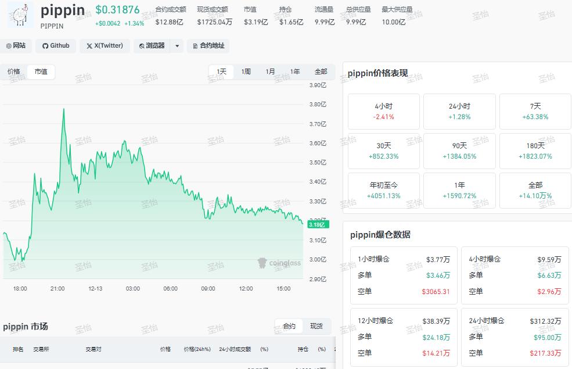Image resolution: width=572 pixels, height=369 pixels.
Task: Select the 1周 time range
Action: click(246, 72)
